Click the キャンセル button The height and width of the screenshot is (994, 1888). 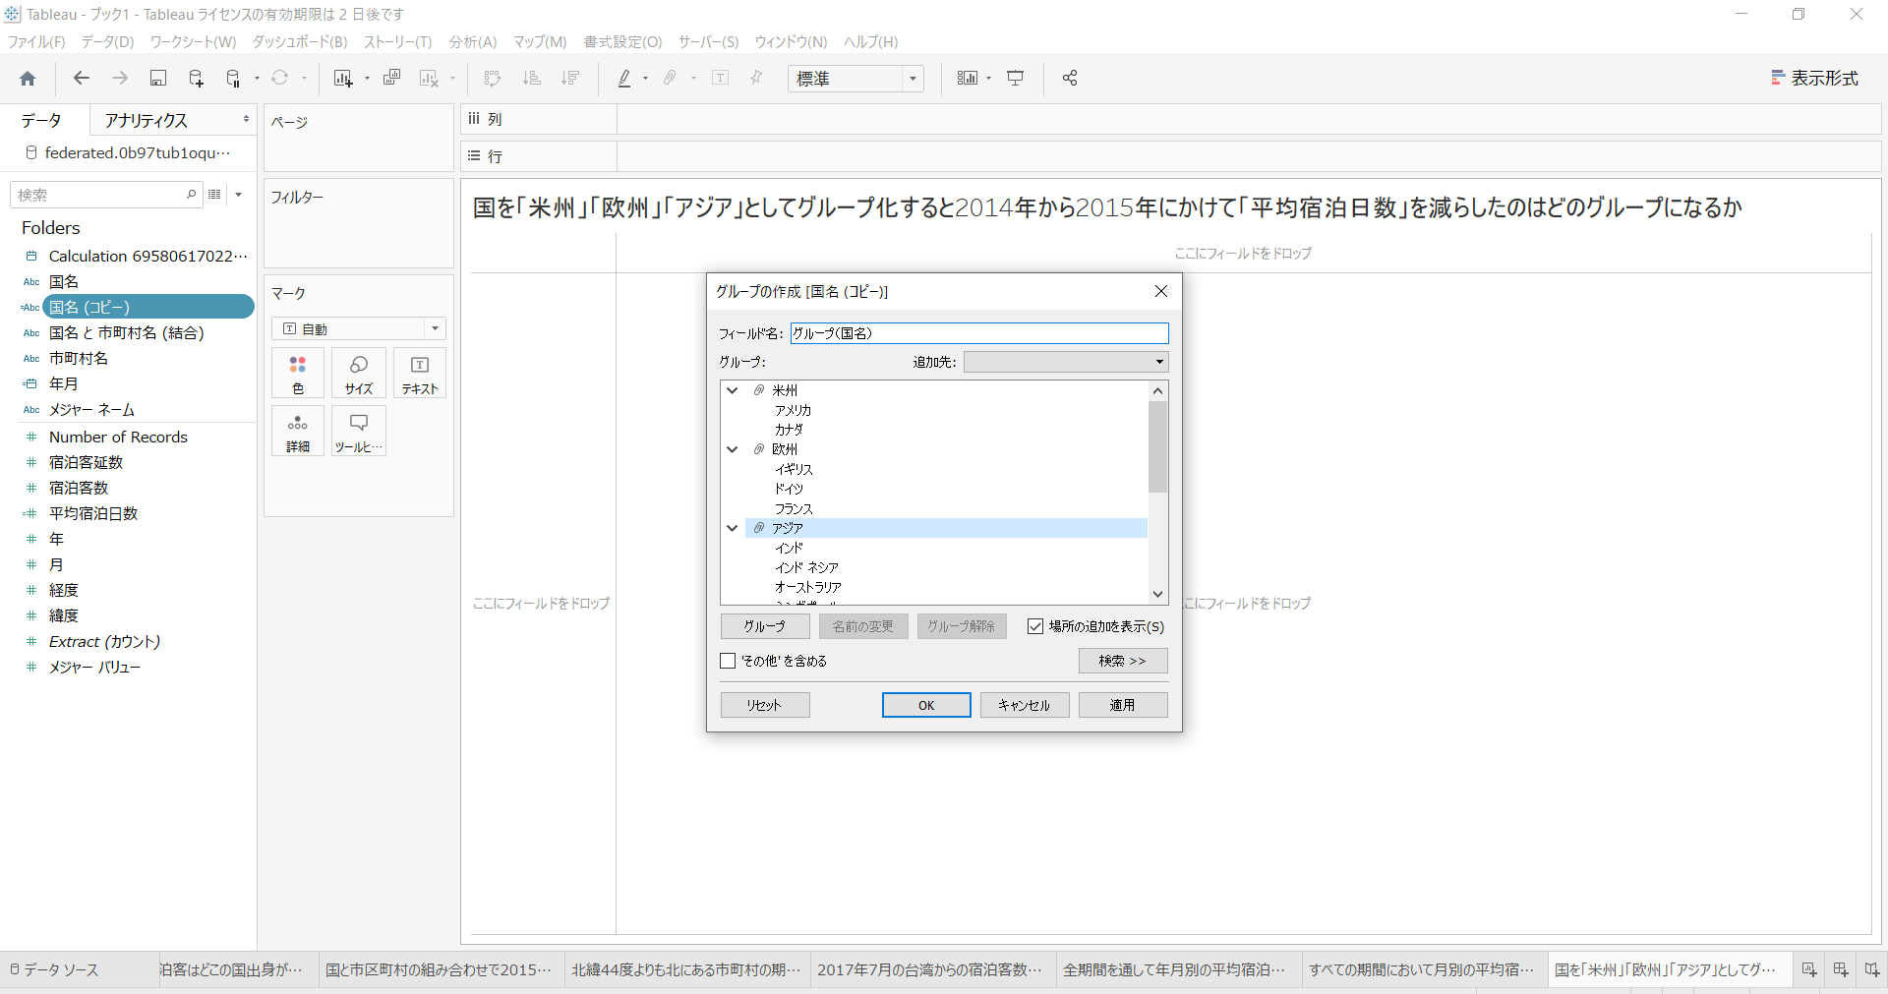point(1025,705)
